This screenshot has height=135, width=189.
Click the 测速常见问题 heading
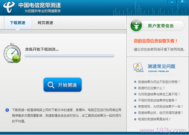[161, 66]
